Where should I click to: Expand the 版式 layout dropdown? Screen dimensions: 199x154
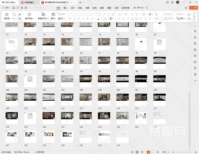[53, 19]
